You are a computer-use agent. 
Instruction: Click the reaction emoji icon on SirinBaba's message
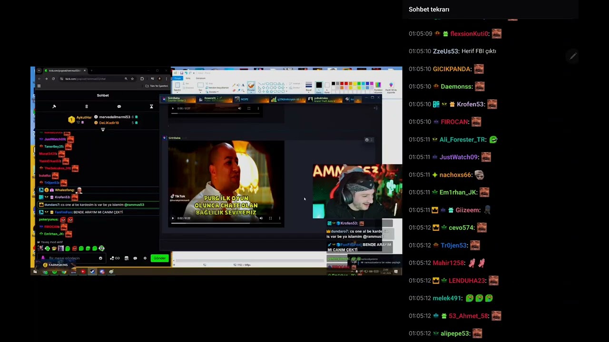pos(366,140)
